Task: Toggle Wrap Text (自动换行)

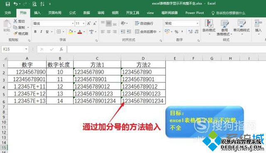Action: 144,23
